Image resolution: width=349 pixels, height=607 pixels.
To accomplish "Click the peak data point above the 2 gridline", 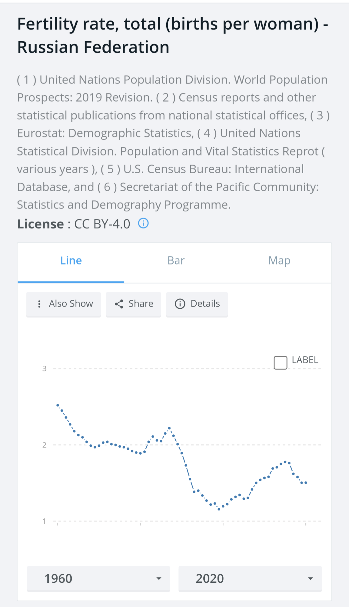I will coord(169,428).
